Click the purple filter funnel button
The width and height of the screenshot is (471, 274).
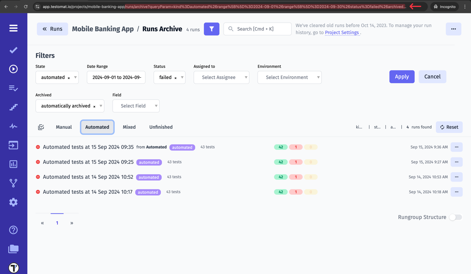pyautogui.click(x=212, y=29)
